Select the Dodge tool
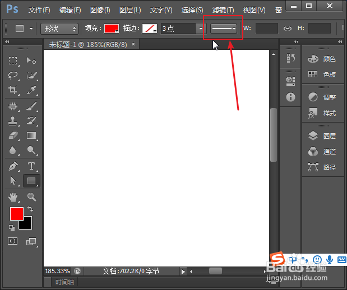Viewport: 347px width, 290px height. (31, 150)
